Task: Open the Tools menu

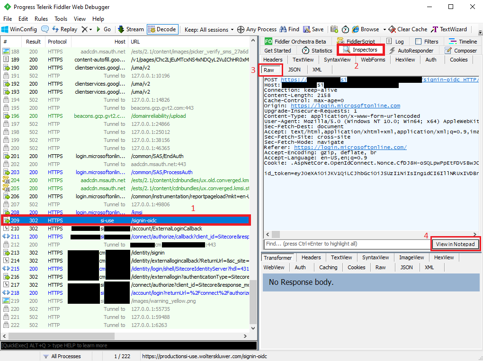Action: (x=61, y=19)
